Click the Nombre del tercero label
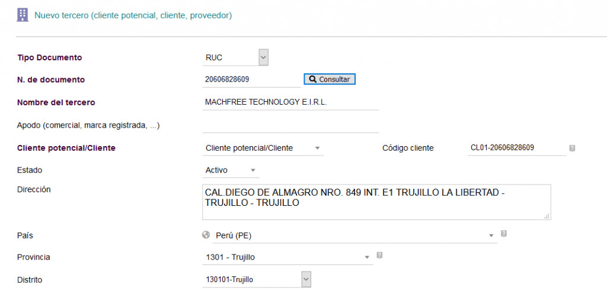Viewport: 607px width, 294px height. (x=56, y=103)
